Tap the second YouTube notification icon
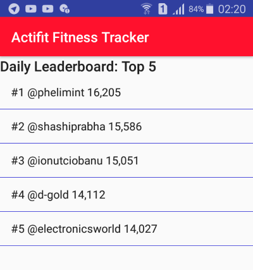This screenshot has width=253, height=270. pos(47,9)
